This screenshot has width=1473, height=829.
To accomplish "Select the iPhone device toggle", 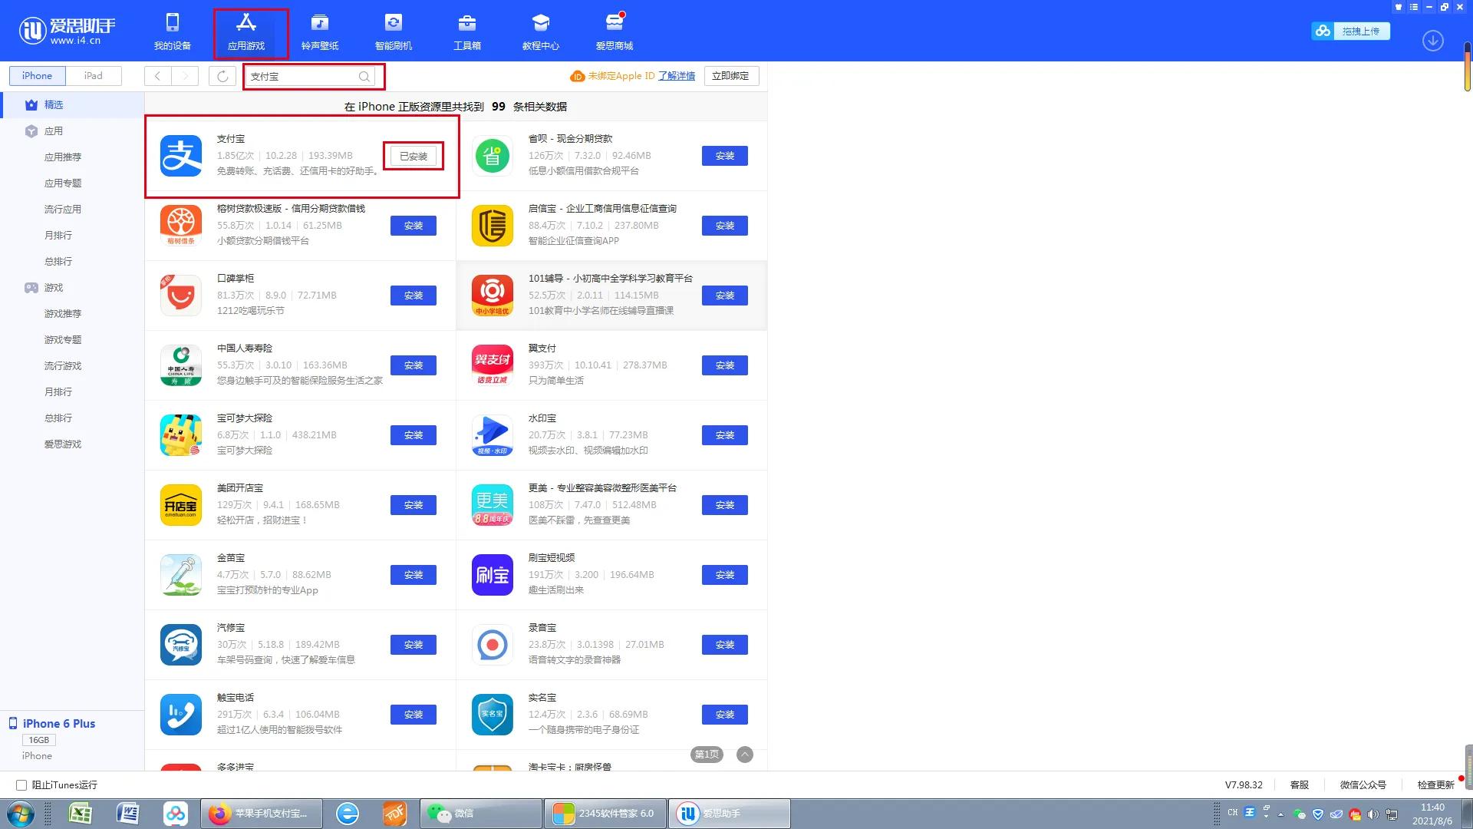I will pos(37,76).
